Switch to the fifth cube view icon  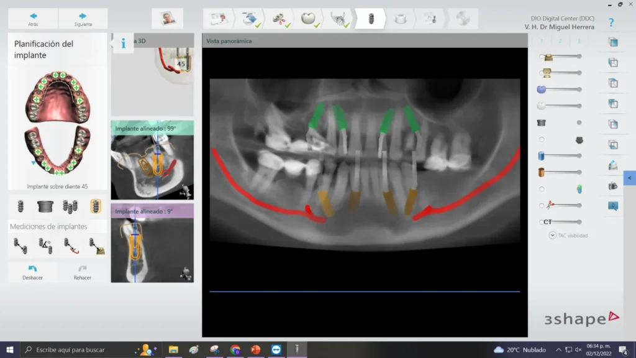(x=613, y=124)
